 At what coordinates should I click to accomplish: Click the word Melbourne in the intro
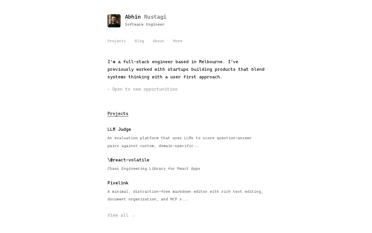click(x=211, y=62)
